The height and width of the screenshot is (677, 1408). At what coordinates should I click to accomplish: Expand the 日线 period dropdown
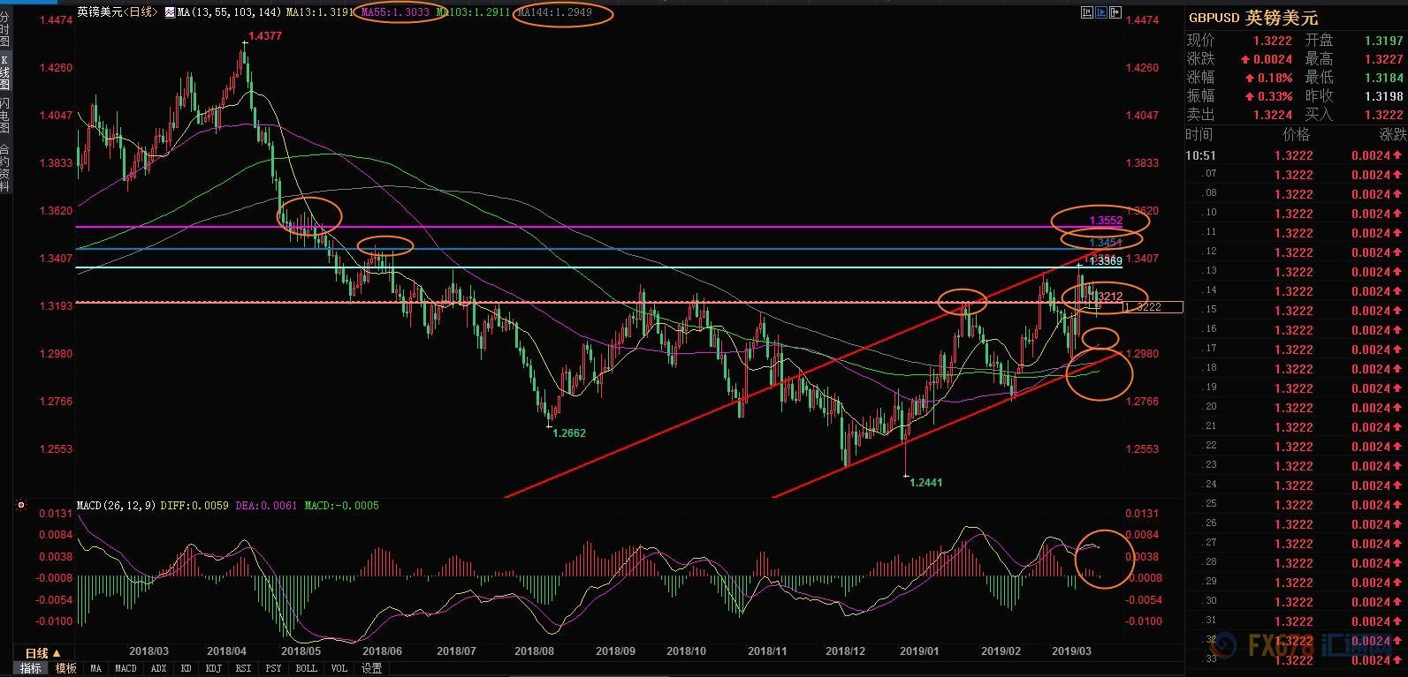pos(42,653)
